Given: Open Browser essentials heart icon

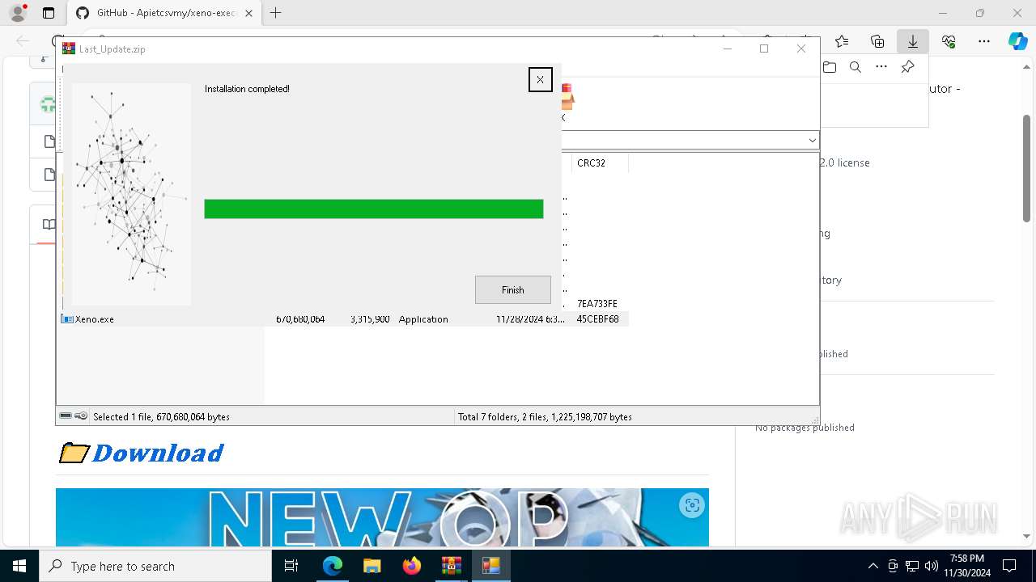Looking at the screenshot, I should click(x=949, y=41).
